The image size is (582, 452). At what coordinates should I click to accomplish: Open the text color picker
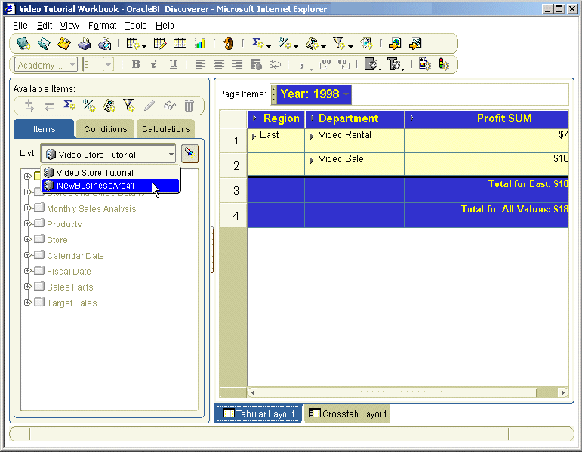[395, 65]
